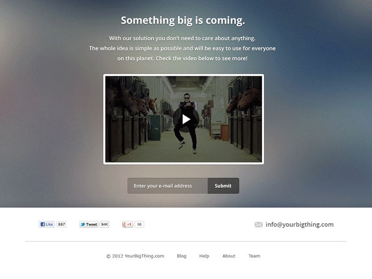This screenshot has width=372, height=279.
Task: Open the Blog footer link
Action: pos(181,256)
